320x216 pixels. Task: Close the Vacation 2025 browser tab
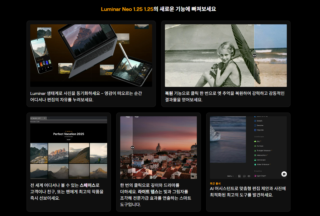coord(45,118)
